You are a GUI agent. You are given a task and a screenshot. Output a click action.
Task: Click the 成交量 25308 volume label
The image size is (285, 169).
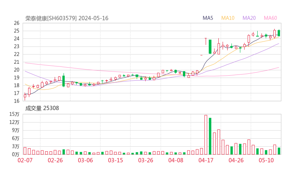point(42,108)
